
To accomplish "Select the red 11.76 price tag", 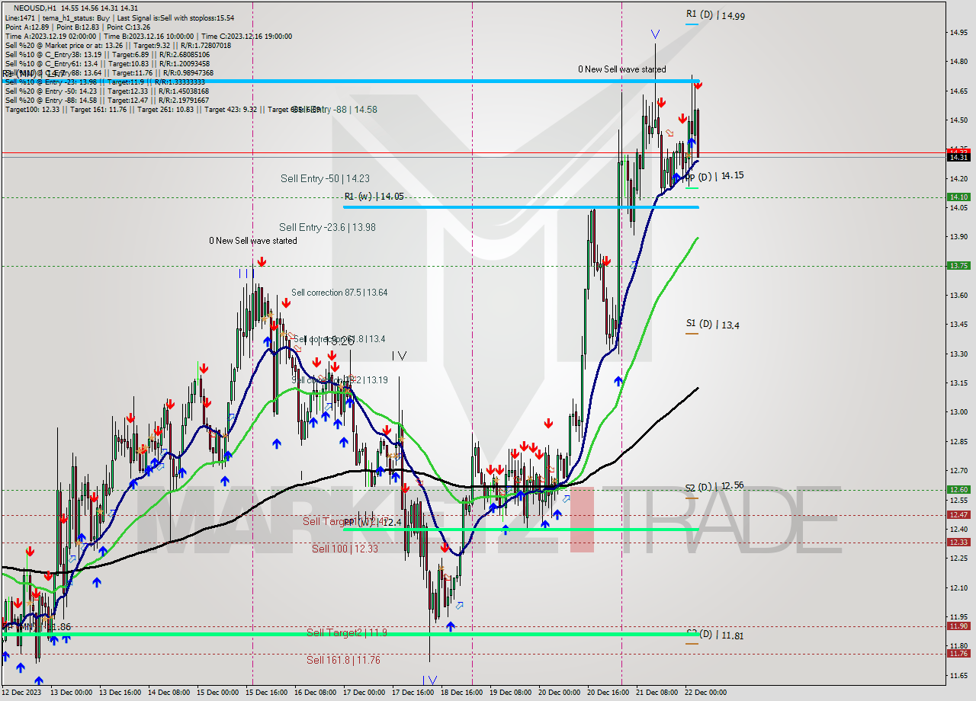I will (958, 653).
